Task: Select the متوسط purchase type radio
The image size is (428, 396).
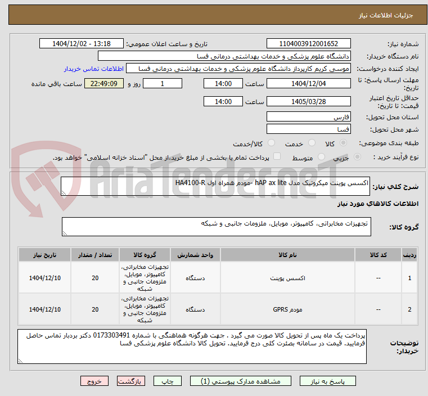Action: pyautogui.click(x=321, y=156)
